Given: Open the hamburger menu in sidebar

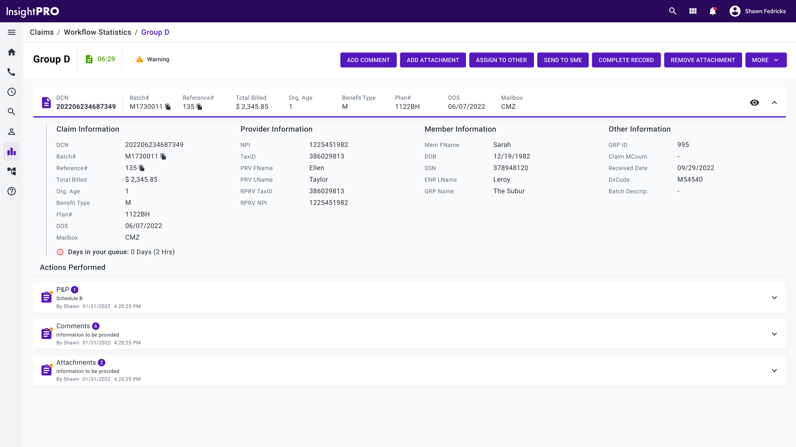Looking at the screenshot, I should [x=11, y=32].
